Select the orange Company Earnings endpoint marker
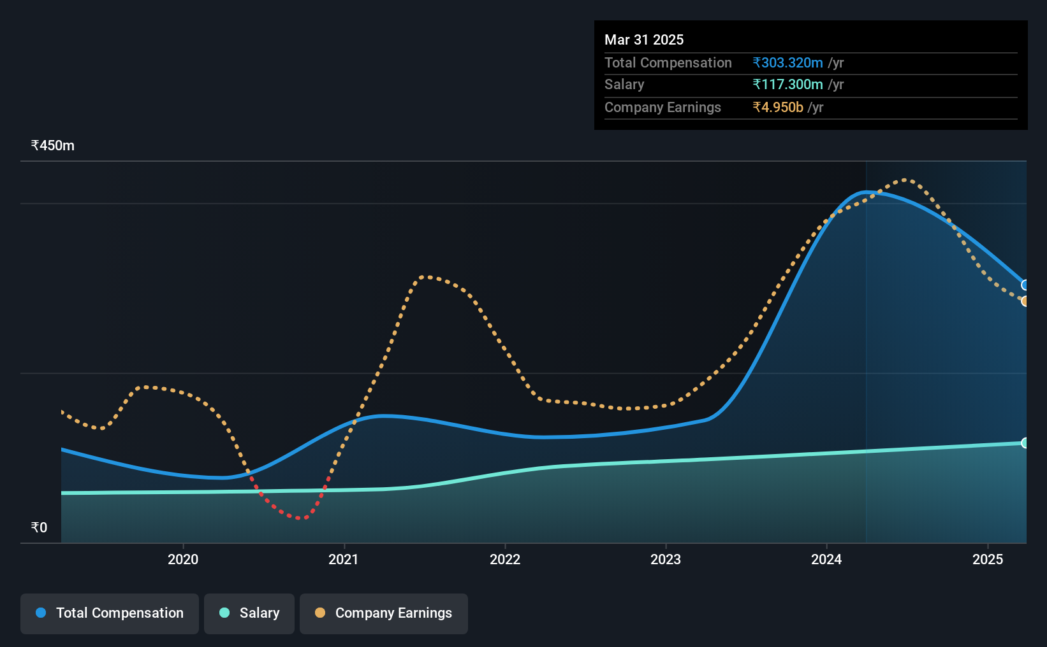Viewport: 1047px width, 647px height. [1025, 301]
